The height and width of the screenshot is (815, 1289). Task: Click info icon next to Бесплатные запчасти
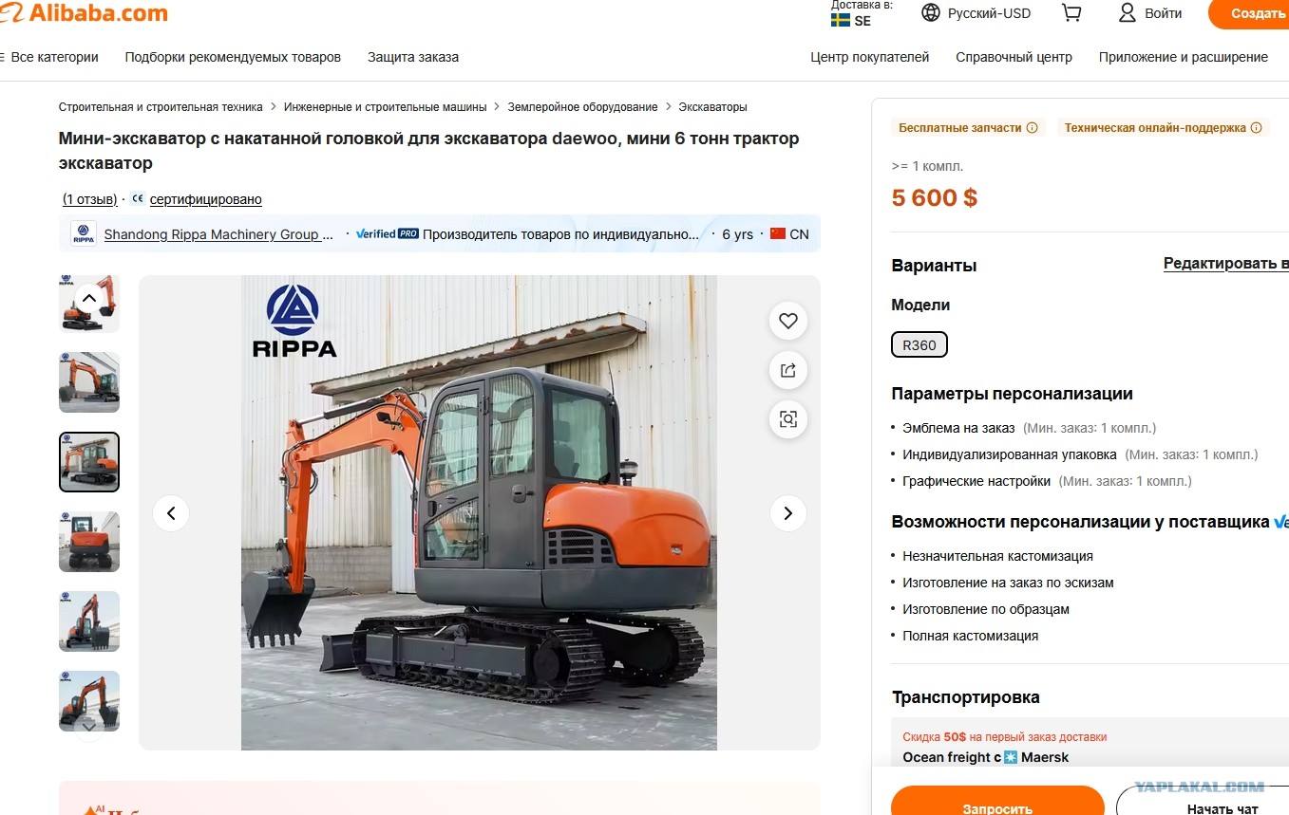click(1033, 127)
